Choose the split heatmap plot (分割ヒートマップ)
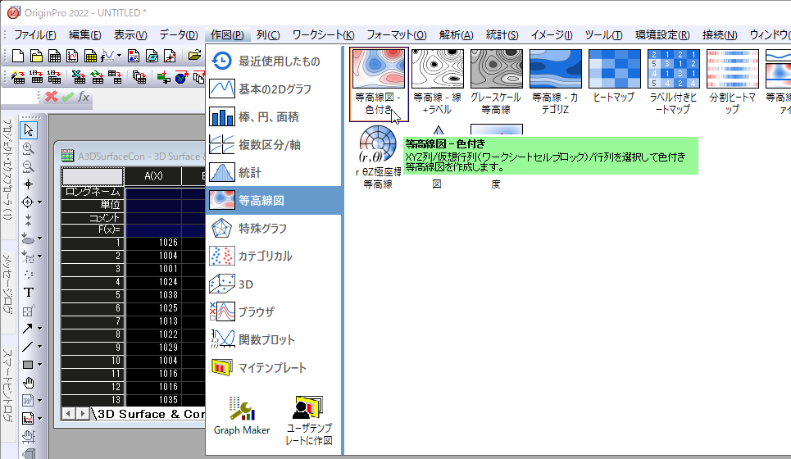Screen dimensions: 791x459 pyautogui.click(x=733, y=83)
